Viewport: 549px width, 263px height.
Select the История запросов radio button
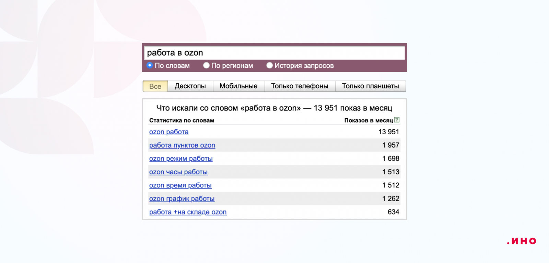coord(270,65)
